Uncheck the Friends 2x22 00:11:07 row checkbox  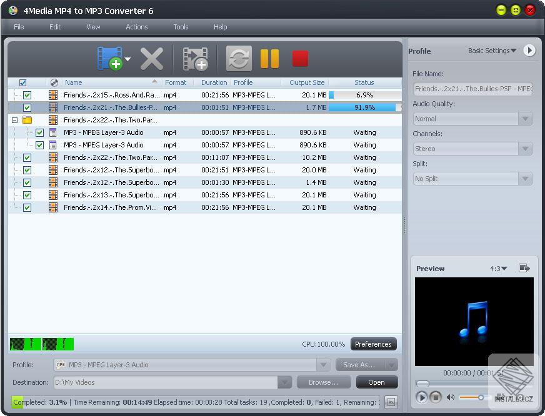click(x=27, y=157)
